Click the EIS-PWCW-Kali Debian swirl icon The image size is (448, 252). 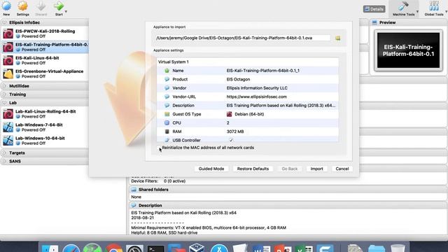pos(8,34)
